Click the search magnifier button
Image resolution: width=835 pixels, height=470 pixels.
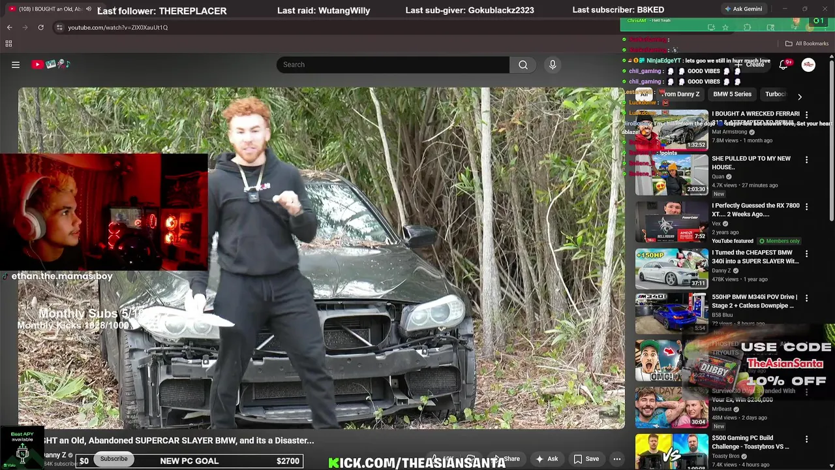(523, 65)
